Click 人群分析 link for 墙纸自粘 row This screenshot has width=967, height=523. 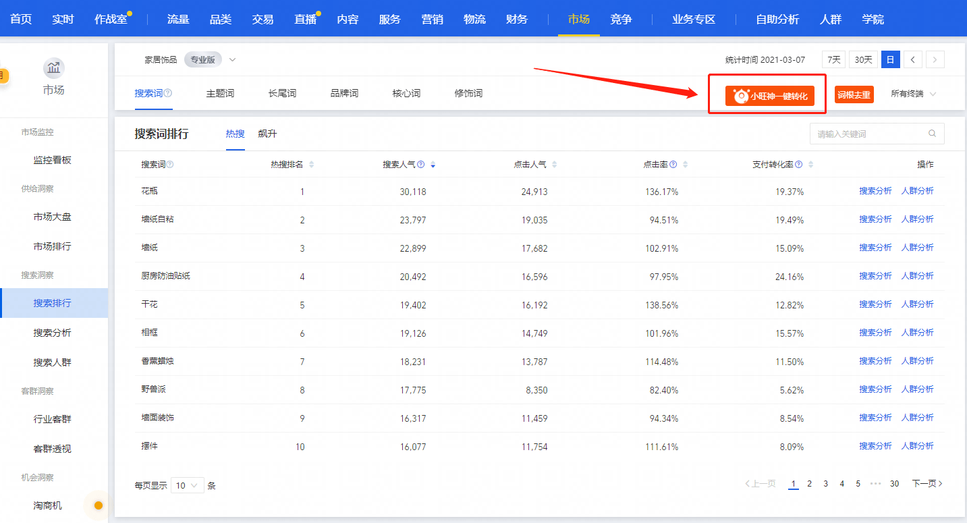click(x=918, y=219)
